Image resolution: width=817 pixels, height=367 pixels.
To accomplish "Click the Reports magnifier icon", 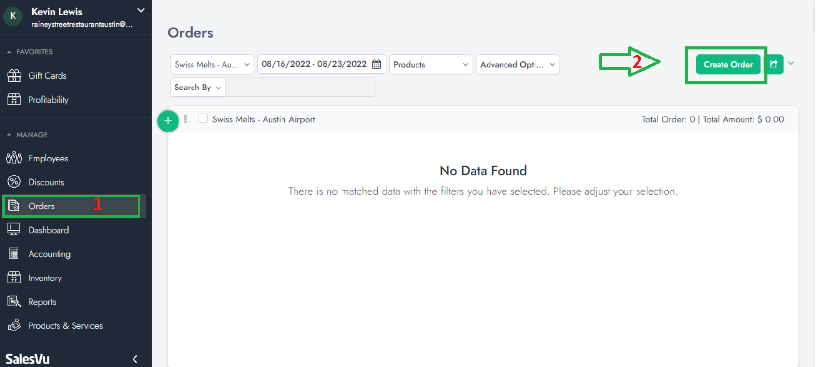I will coord(14,302).
